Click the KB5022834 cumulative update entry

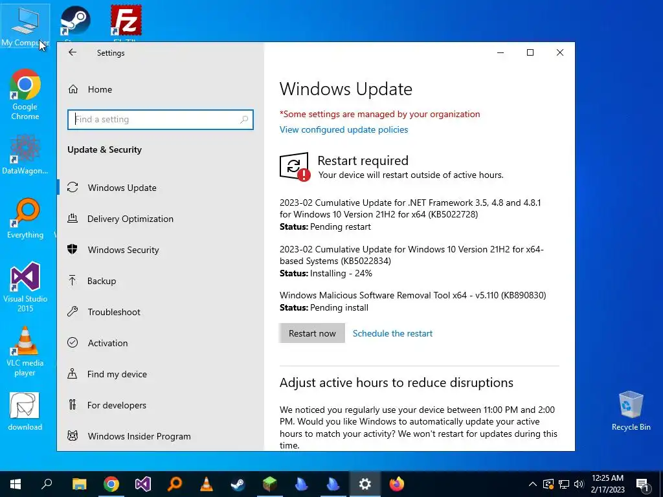pos(411,255)
